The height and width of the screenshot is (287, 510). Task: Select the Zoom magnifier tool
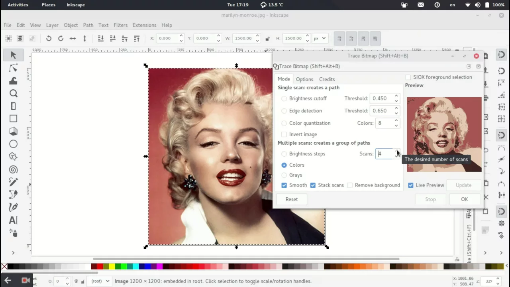13,93
